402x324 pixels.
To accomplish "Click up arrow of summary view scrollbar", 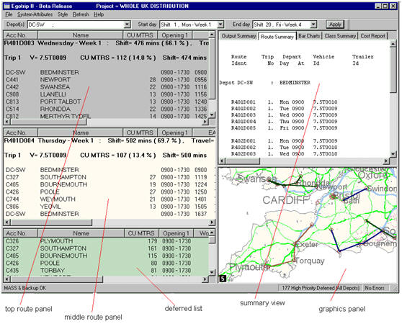I will [393, 45].
